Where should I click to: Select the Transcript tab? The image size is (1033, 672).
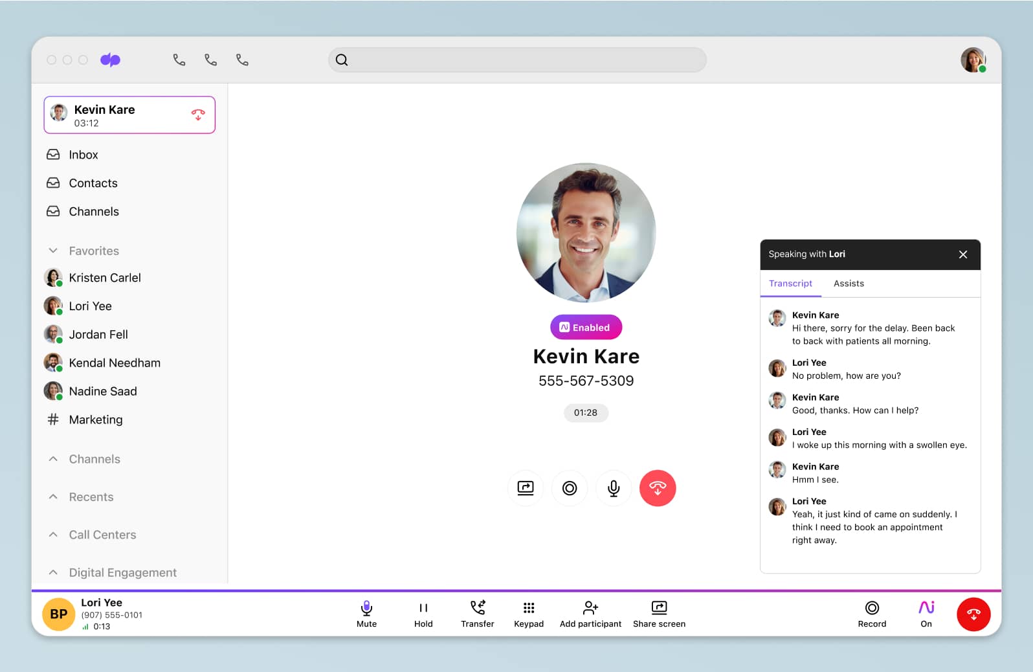point(790,284)
